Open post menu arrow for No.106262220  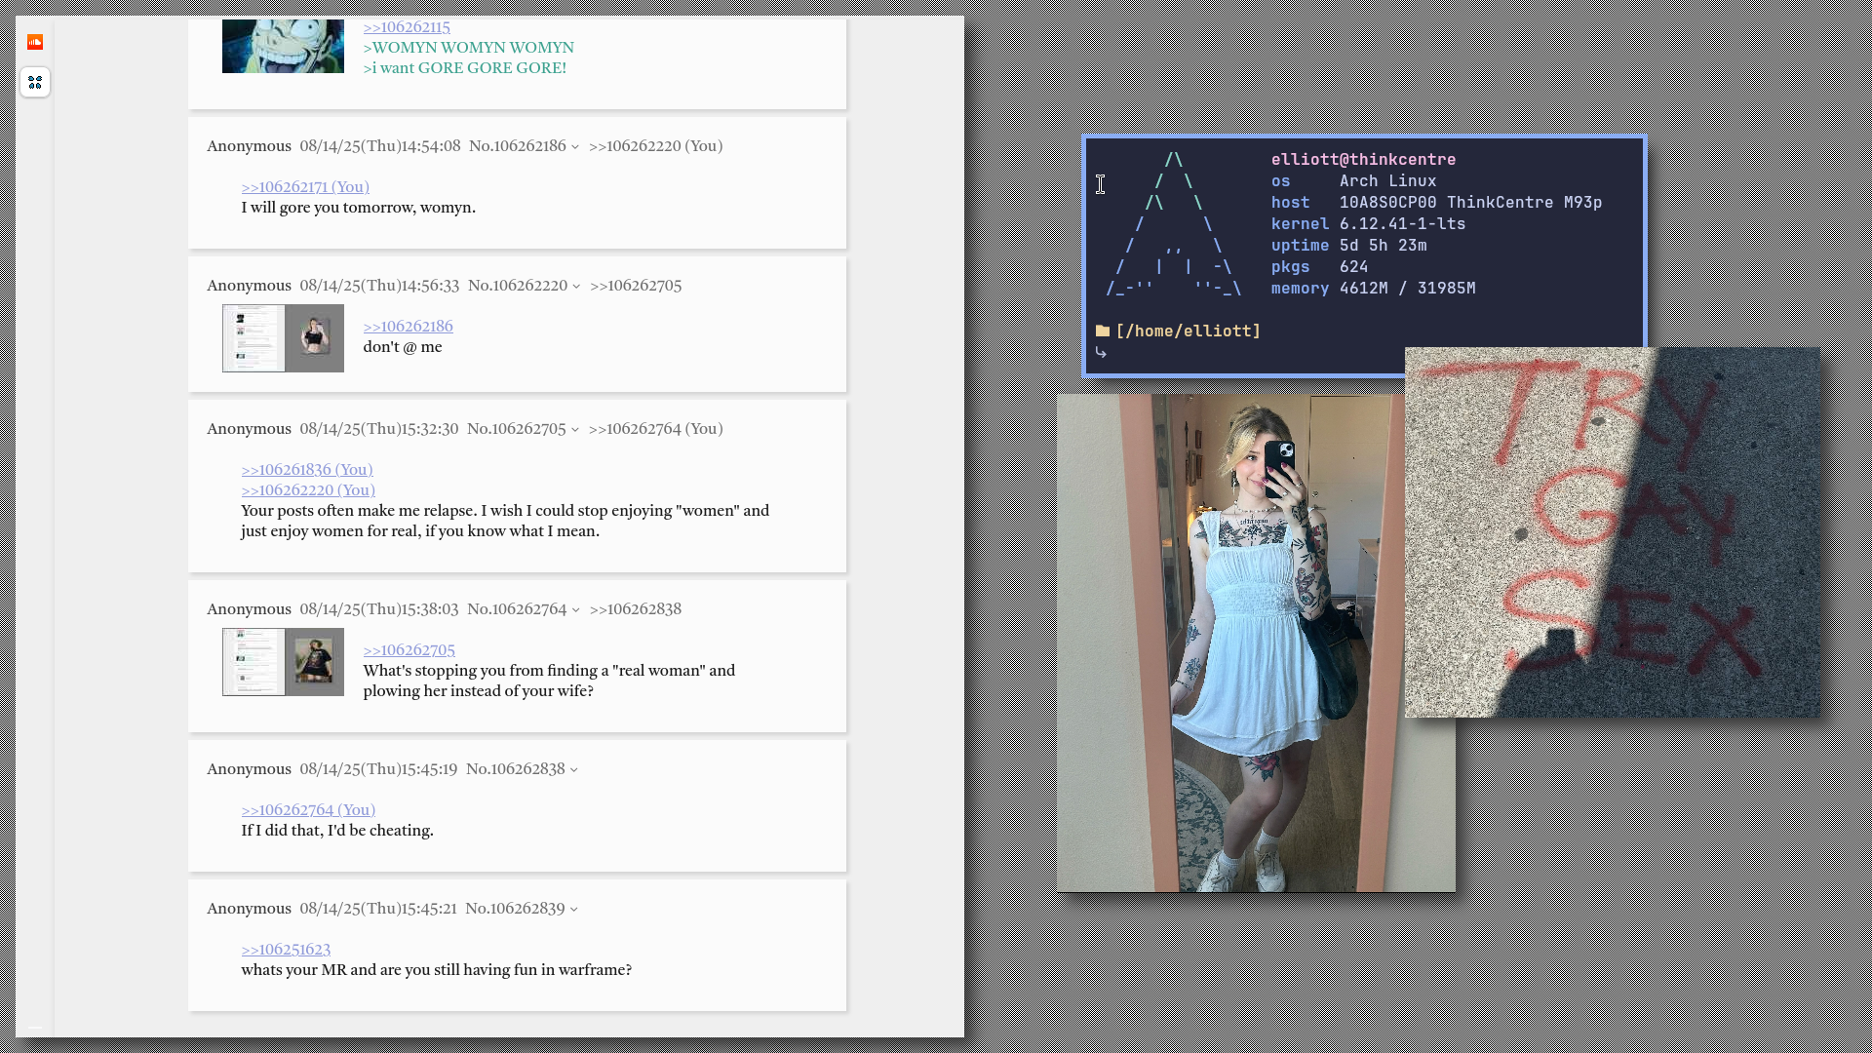point(576,287)
